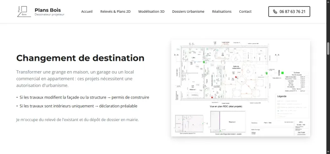Click the page vertical scrollbar thumb
This screenshot has height=154, width=330.
pyautogui.click(x=328, y=48)
